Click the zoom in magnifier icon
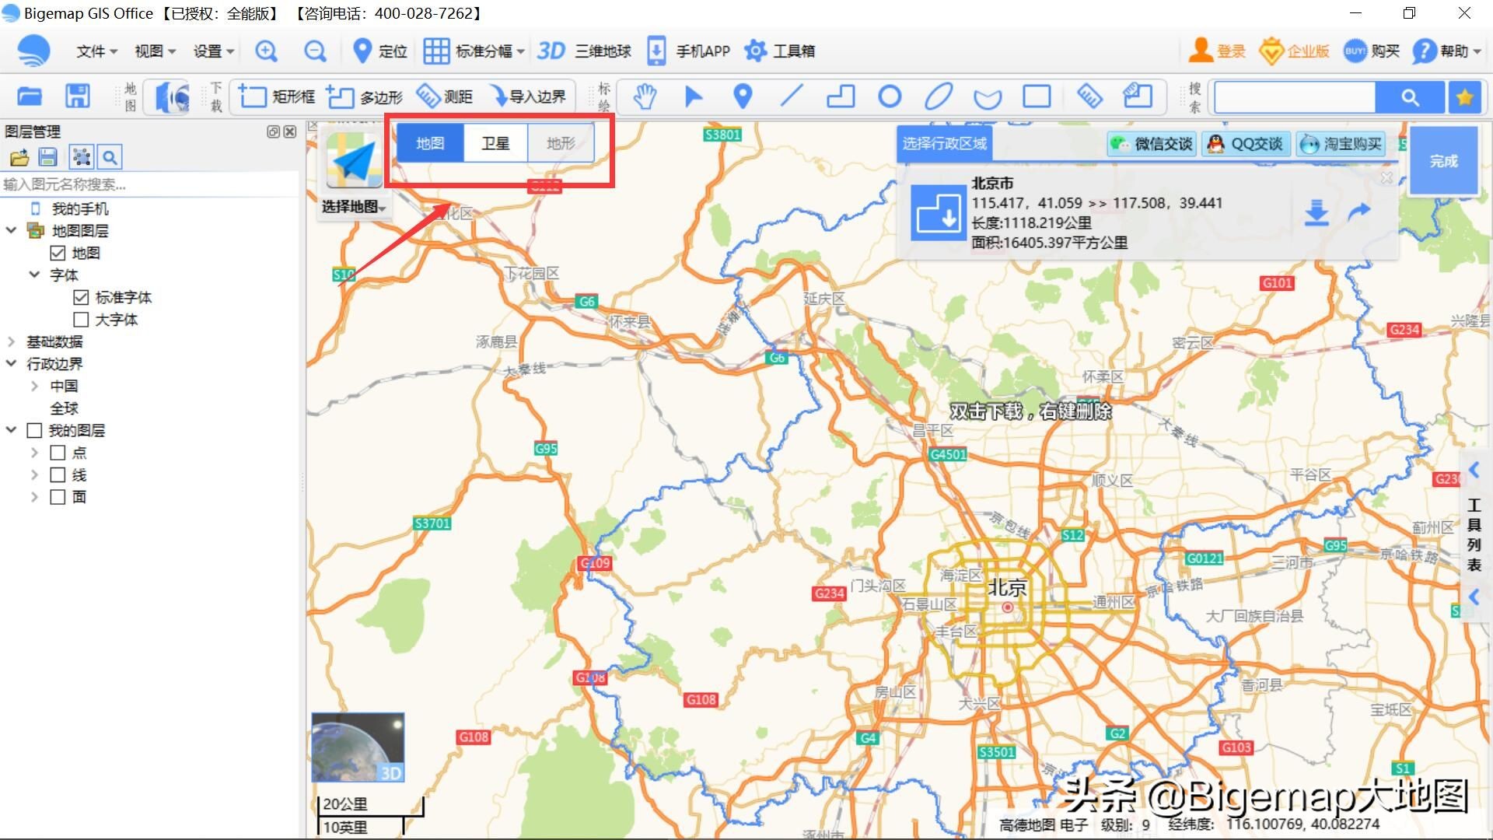The image size is (1493, 840). point(266,51)
